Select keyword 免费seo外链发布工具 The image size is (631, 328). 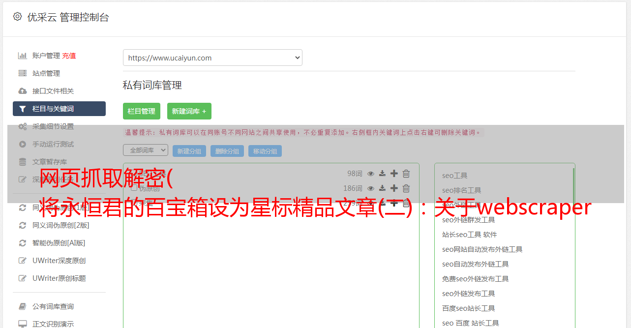click(475, 279)
